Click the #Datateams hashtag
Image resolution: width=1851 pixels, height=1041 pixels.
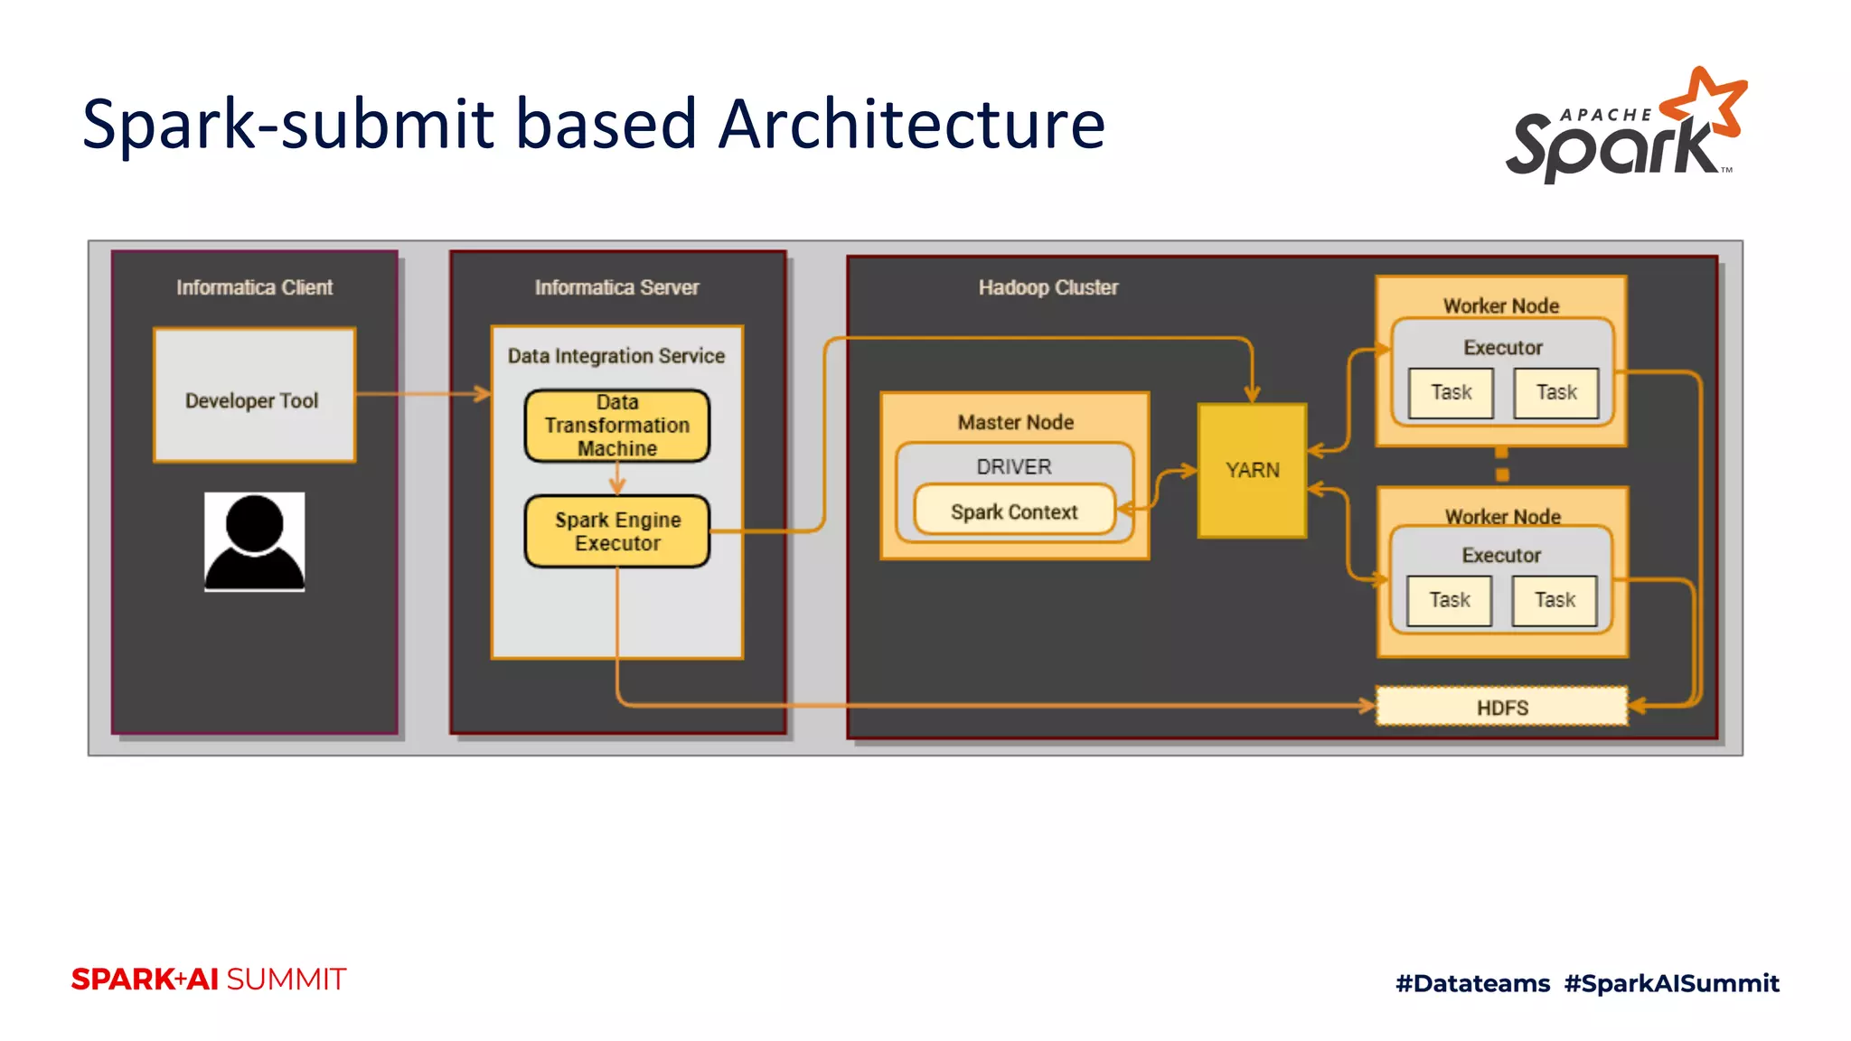[1472, 983]
